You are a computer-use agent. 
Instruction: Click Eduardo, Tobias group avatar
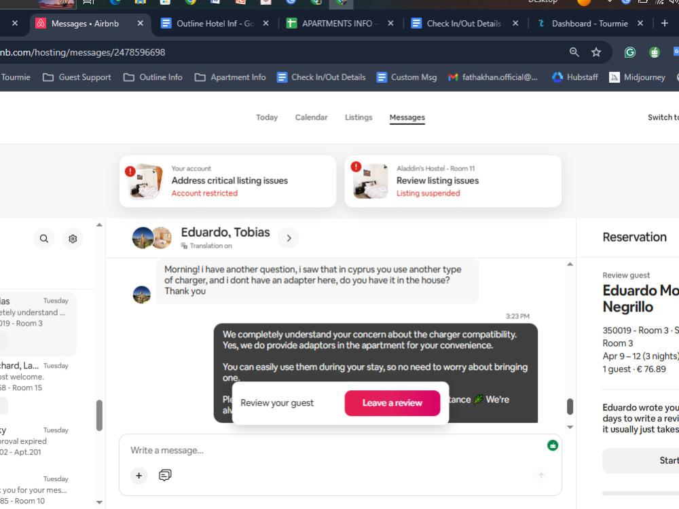click(x=151, y=238)
